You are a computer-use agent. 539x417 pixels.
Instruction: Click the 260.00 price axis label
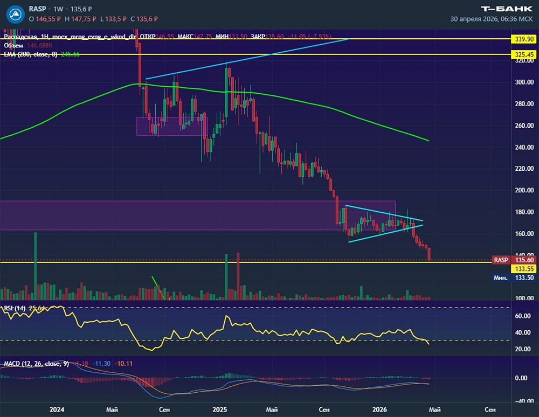click(x=524, y=126)
